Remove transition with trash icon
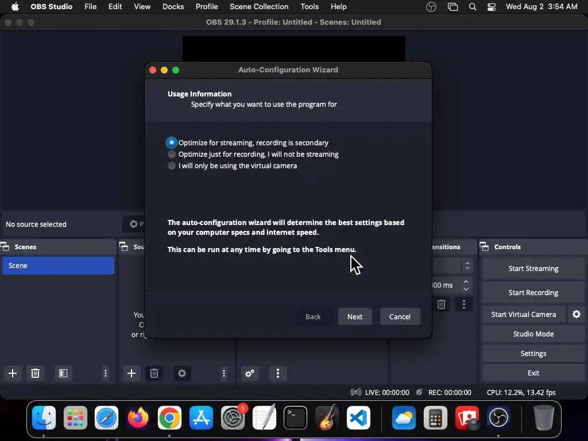This screenshot has height=441, width=588. point(442,304)
